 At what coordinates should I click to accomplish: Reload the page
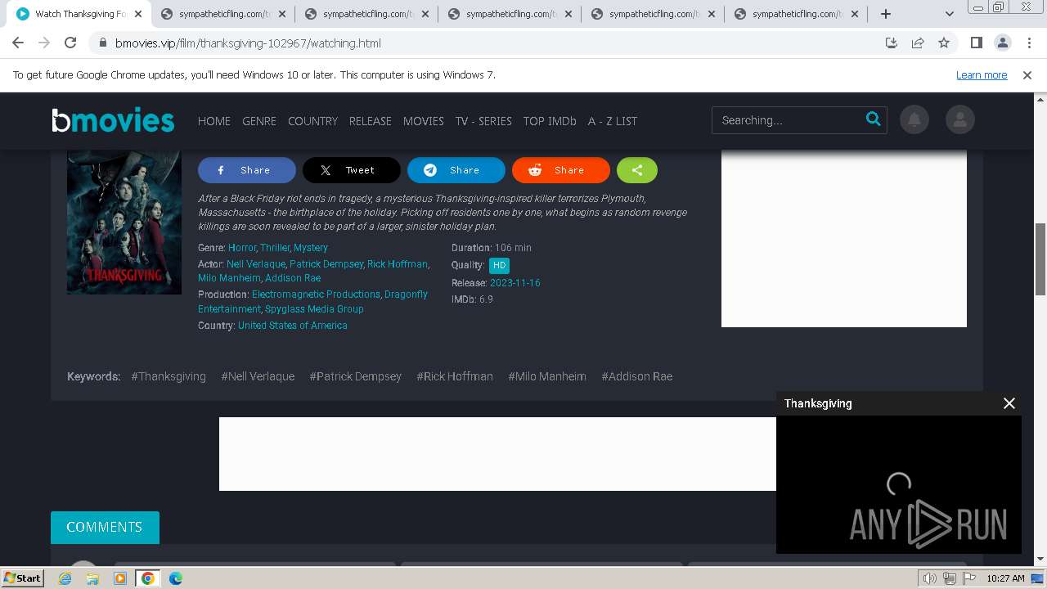pos(70,43)
